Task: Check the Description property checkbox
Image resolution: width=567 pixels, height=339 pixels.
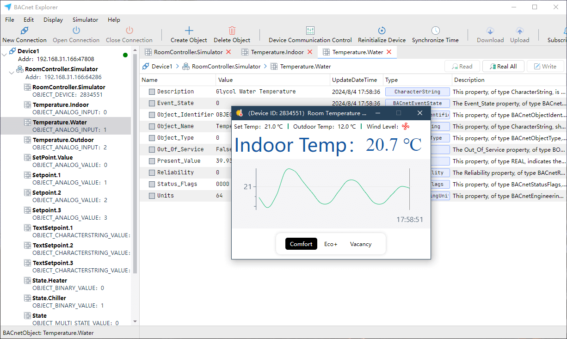Action: [x=152, y=92]
